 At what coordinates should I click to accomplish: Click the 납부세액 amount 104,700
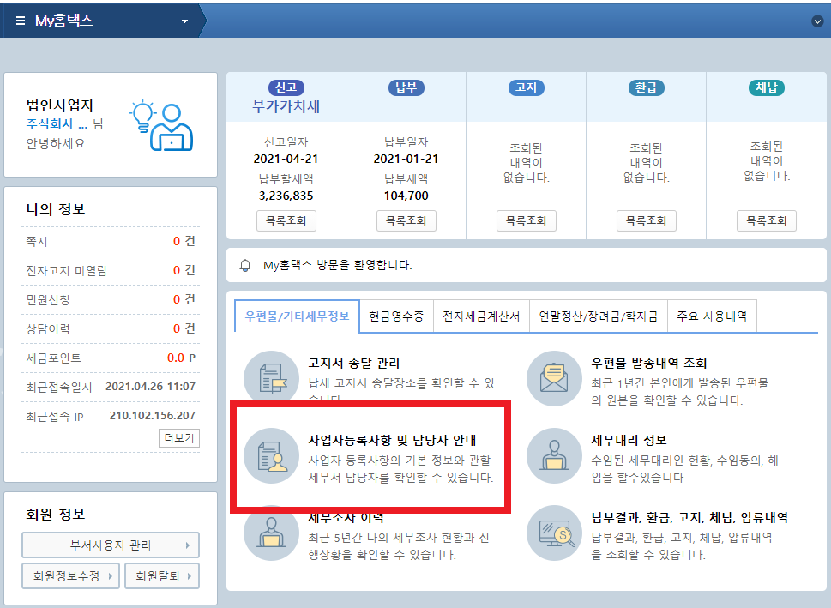click(x=406, y=196)
